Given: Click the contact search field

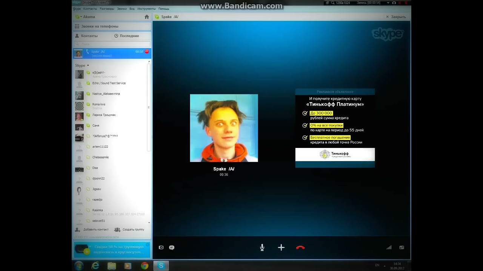Looking at the screenshot, I should [x=112, y=44].
